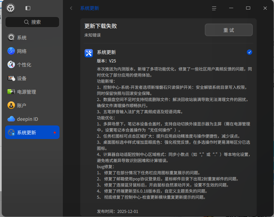Click the line about 邮箱使用pop协议登录
The image size is (274, 217).
coord(168,179)
